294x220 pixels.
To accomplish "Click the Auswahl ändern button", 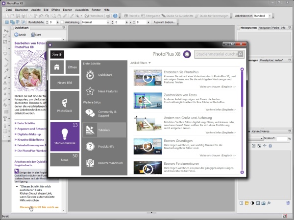I will tap(164, 22).
